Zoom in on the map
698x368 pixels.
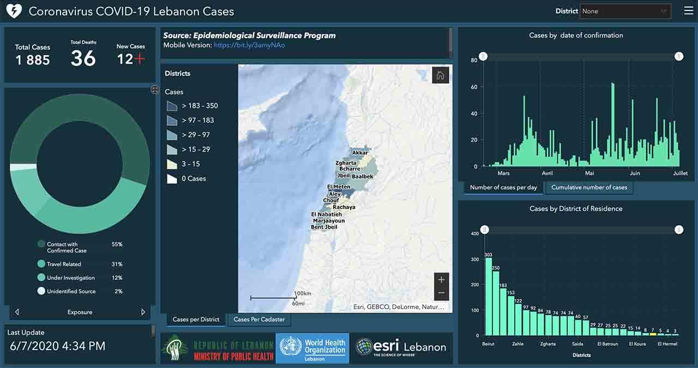click(441, 280)
